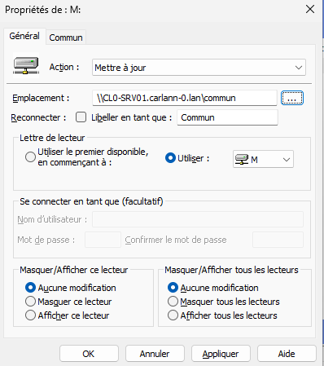Click the disabled Confirmer le mot de passe field
Screen dimensions: 324x366
point(278,240)
